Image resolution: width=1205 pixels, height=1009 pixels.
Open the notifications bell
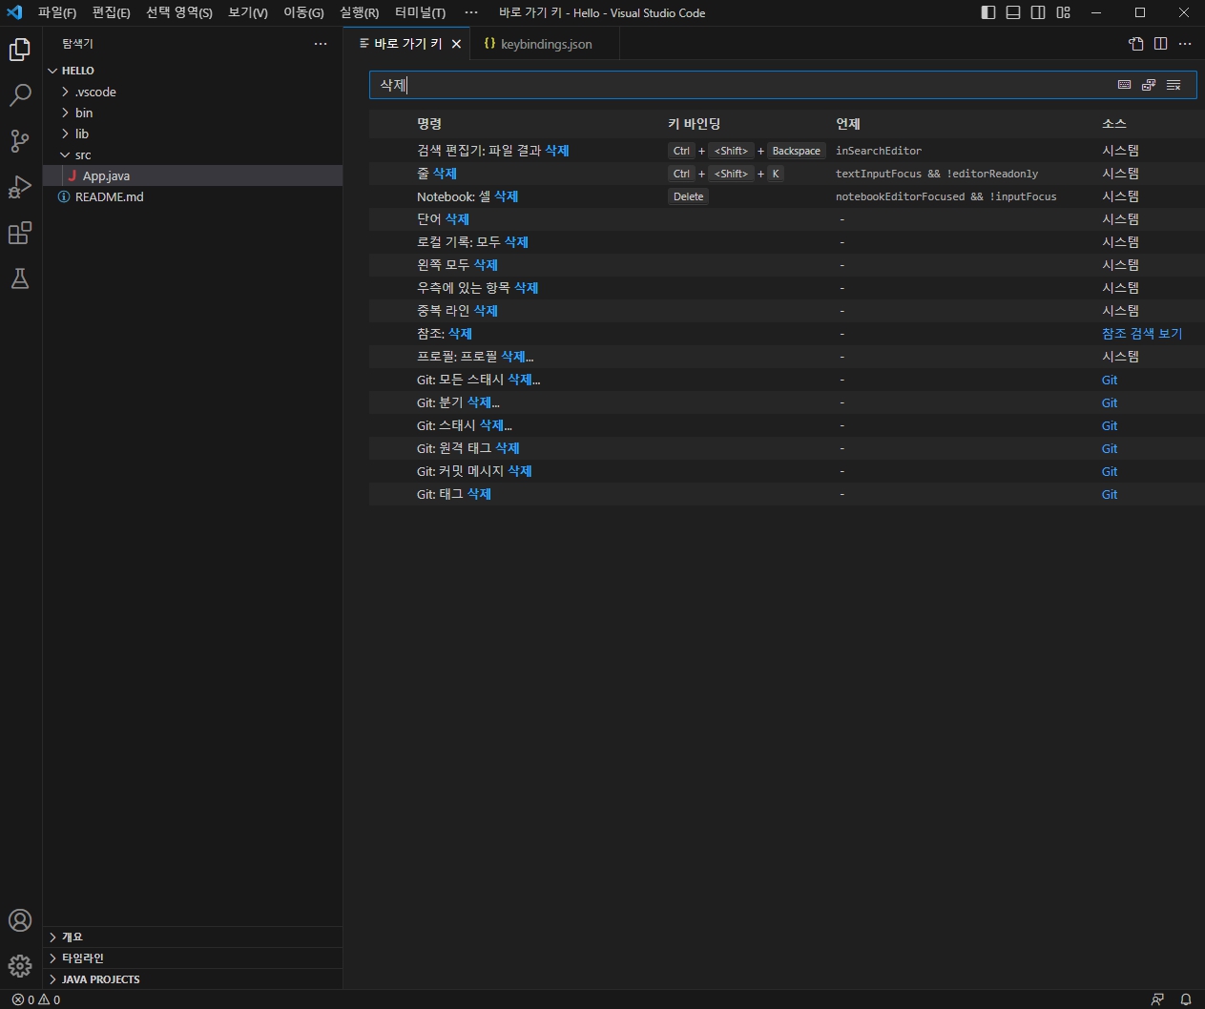click(1186, 999)
